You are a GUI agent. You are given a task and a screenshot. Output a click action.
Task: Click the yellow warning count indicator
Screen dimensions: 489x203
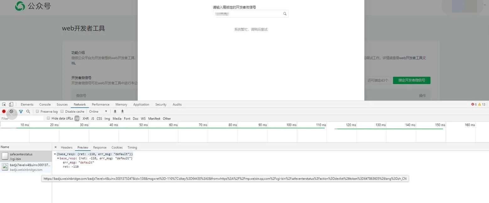[482, 104]
